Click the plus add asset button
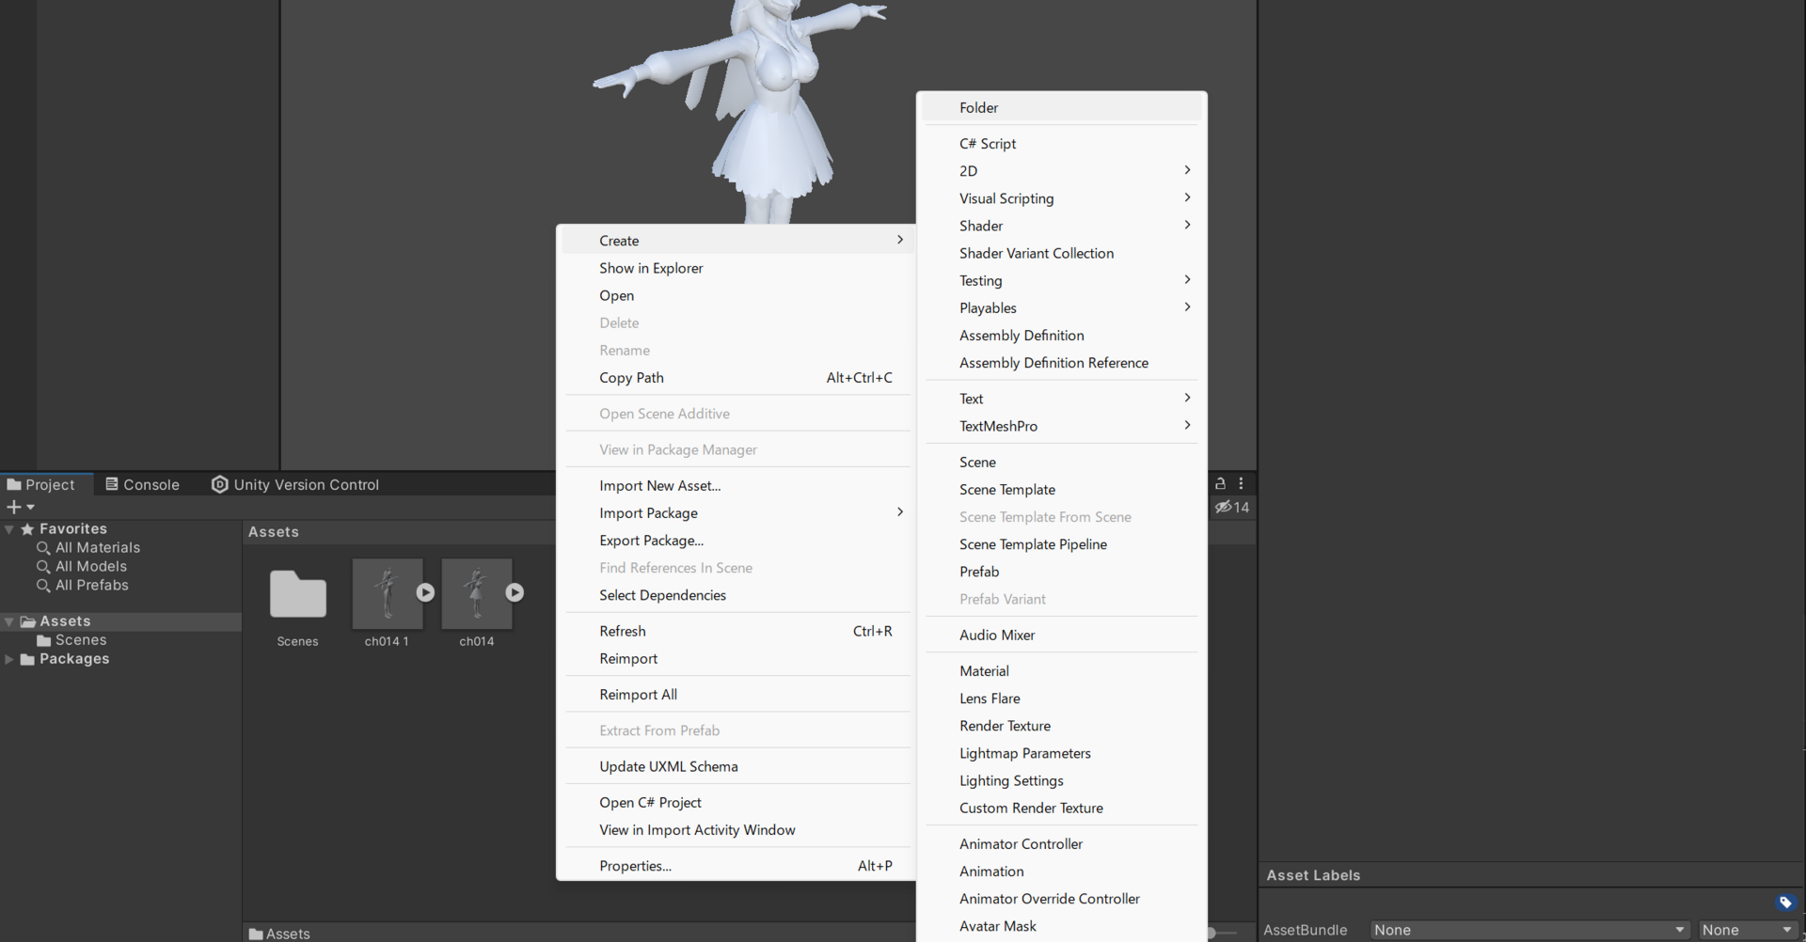Viewport: 1806px width, 942px height. click(x=14, y=507)
